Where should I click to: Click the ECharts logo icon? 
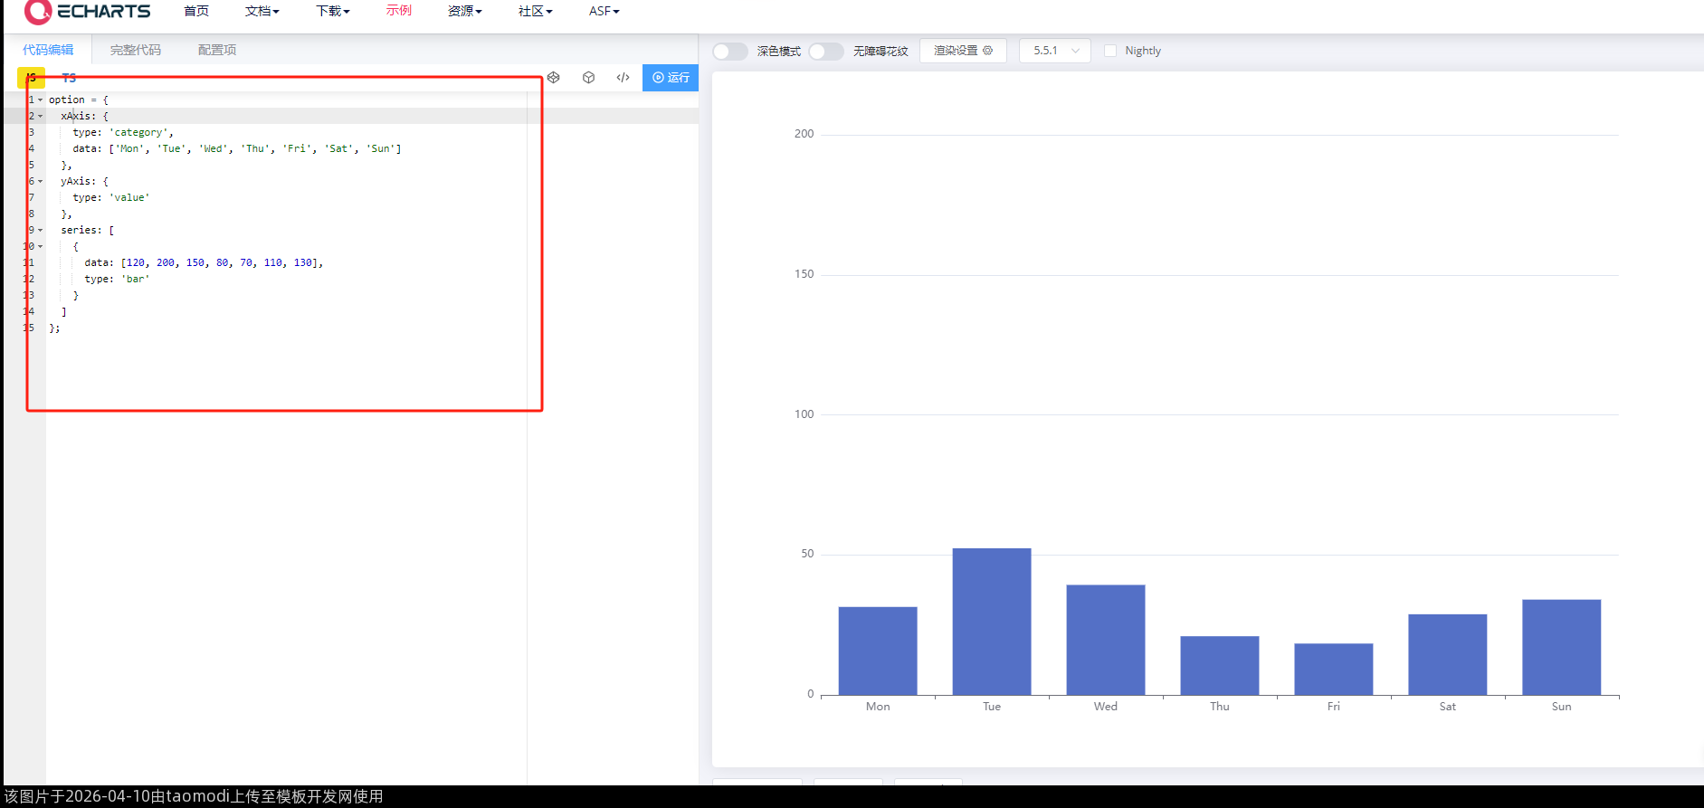(x=38, y=11)
